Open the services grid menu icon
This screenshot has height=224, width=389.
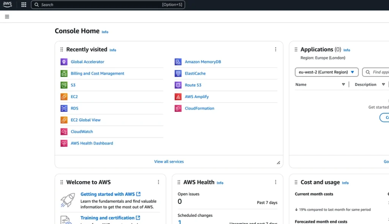click(24, 5)
